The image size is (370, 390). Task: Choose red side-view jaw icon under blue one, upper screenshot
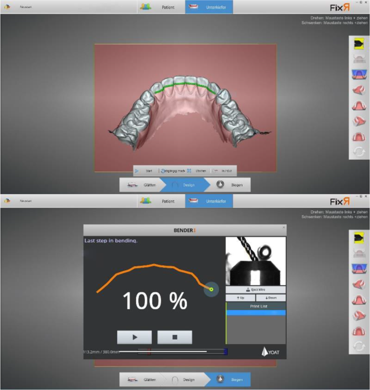(359, 90)
